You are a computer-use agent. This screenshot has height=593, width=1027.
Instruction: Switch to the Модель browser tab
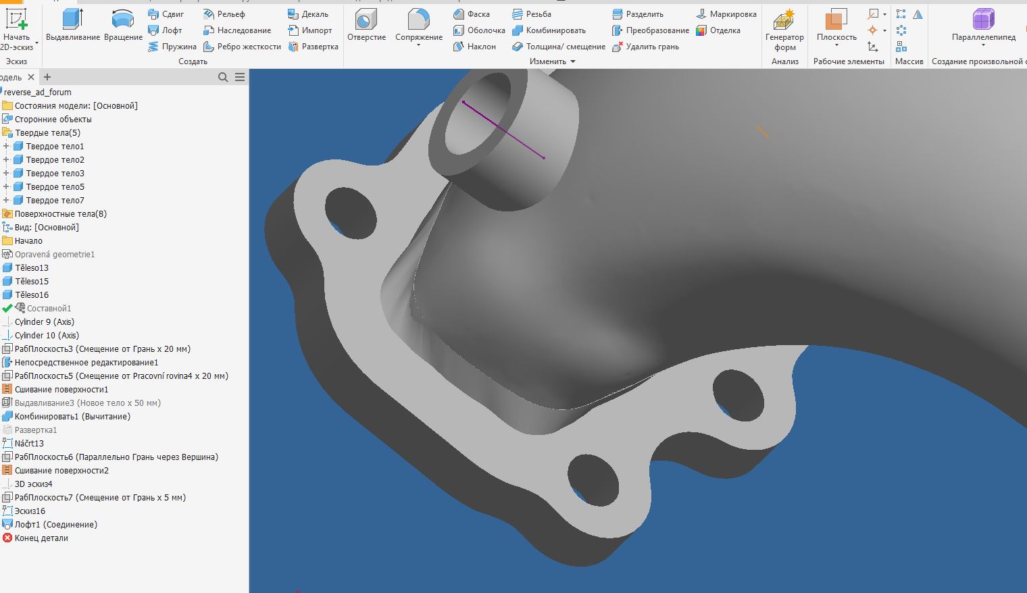tap(12, 77)
